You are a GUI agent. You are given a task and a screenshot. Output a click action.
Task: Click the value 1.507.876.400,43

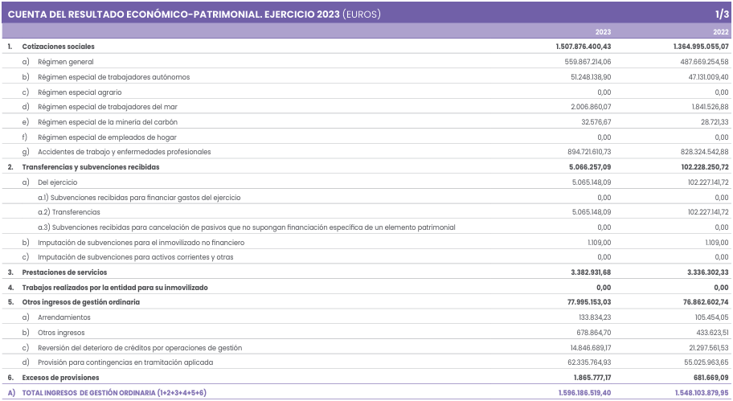[583, 47]
